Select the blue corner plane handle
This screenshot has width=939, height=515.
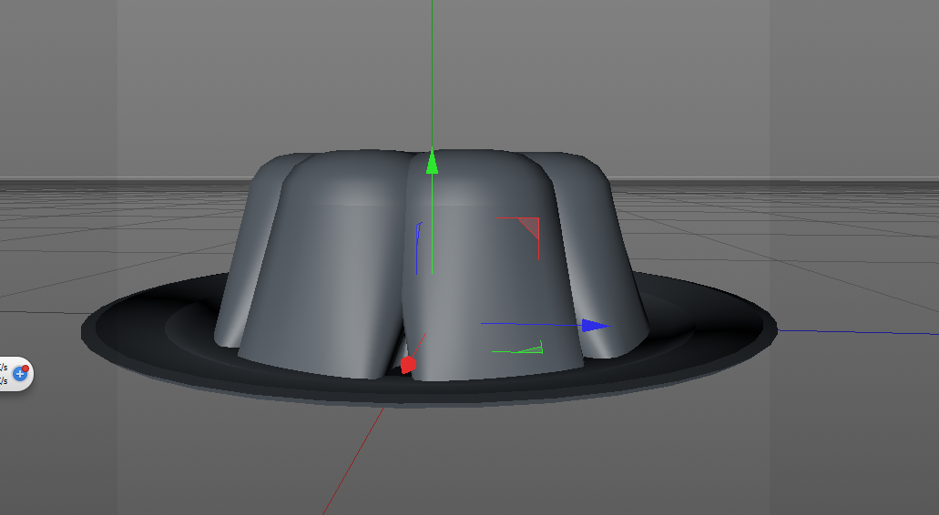(419, 248)
